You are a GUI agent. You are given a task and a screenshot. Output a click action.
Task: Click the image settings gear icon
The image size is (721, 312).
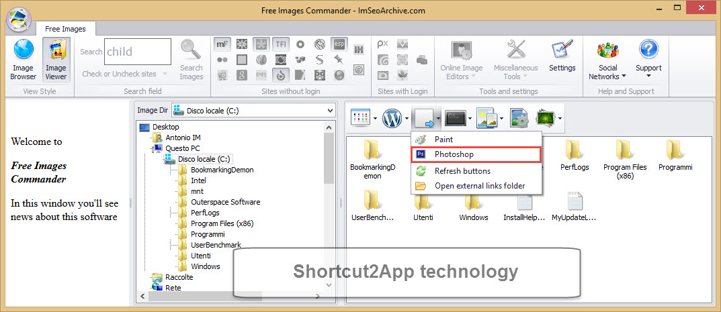519,119
